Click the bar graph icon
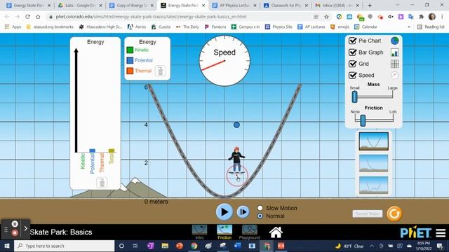The width and height of the screenshot is (449, 252). [394, 52]
